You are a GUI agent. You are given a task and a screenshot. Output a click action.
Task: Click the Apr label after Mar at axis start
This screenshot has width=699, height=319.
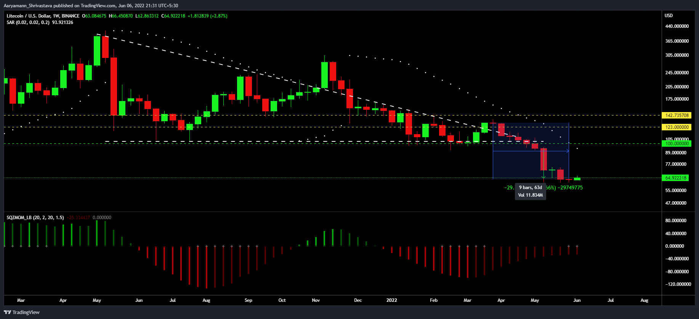point(63,300)
